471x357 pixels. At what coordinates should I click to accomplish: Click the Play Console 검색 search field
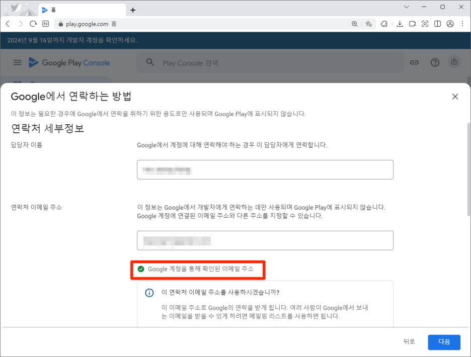270,63
